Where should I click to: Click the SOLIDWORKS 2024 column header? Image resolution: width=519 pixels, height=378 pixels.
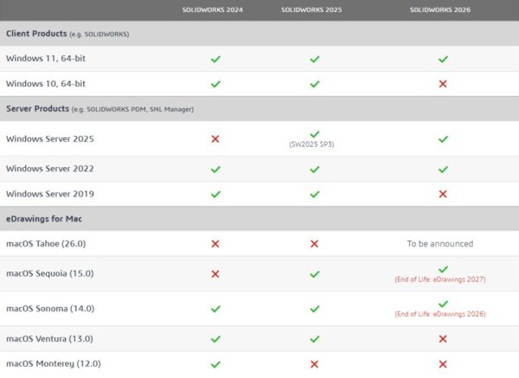(212, 10)
